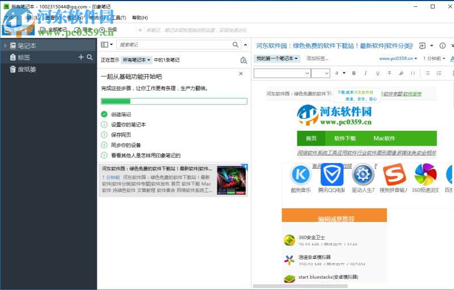Click the 驱动人生7 gear icon
454x290 pixels.
pyautogui.click(x=363, y=174)
